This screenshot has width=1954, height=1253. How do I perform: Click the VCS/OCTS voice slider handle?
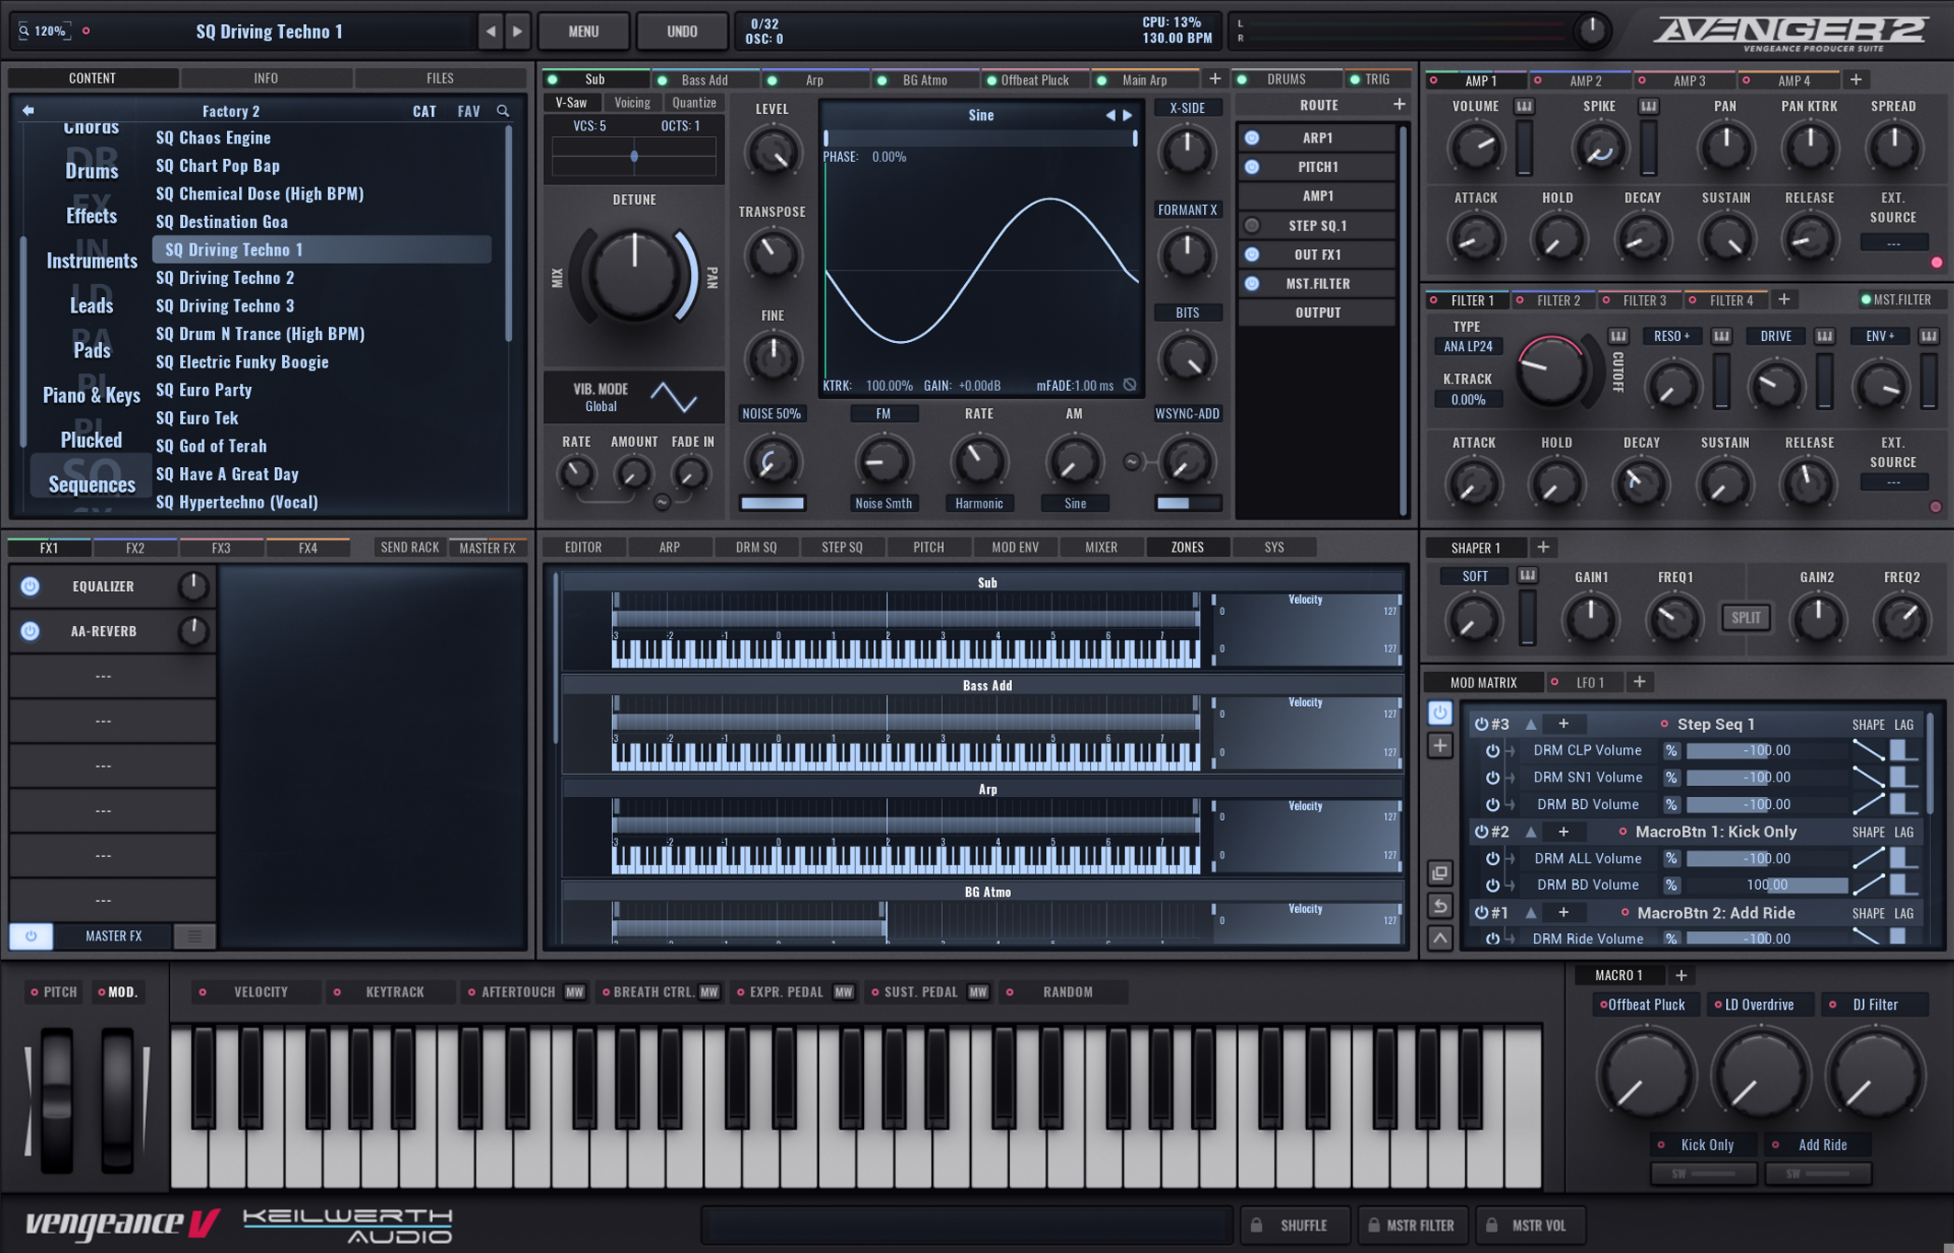[x=634, y=157]
